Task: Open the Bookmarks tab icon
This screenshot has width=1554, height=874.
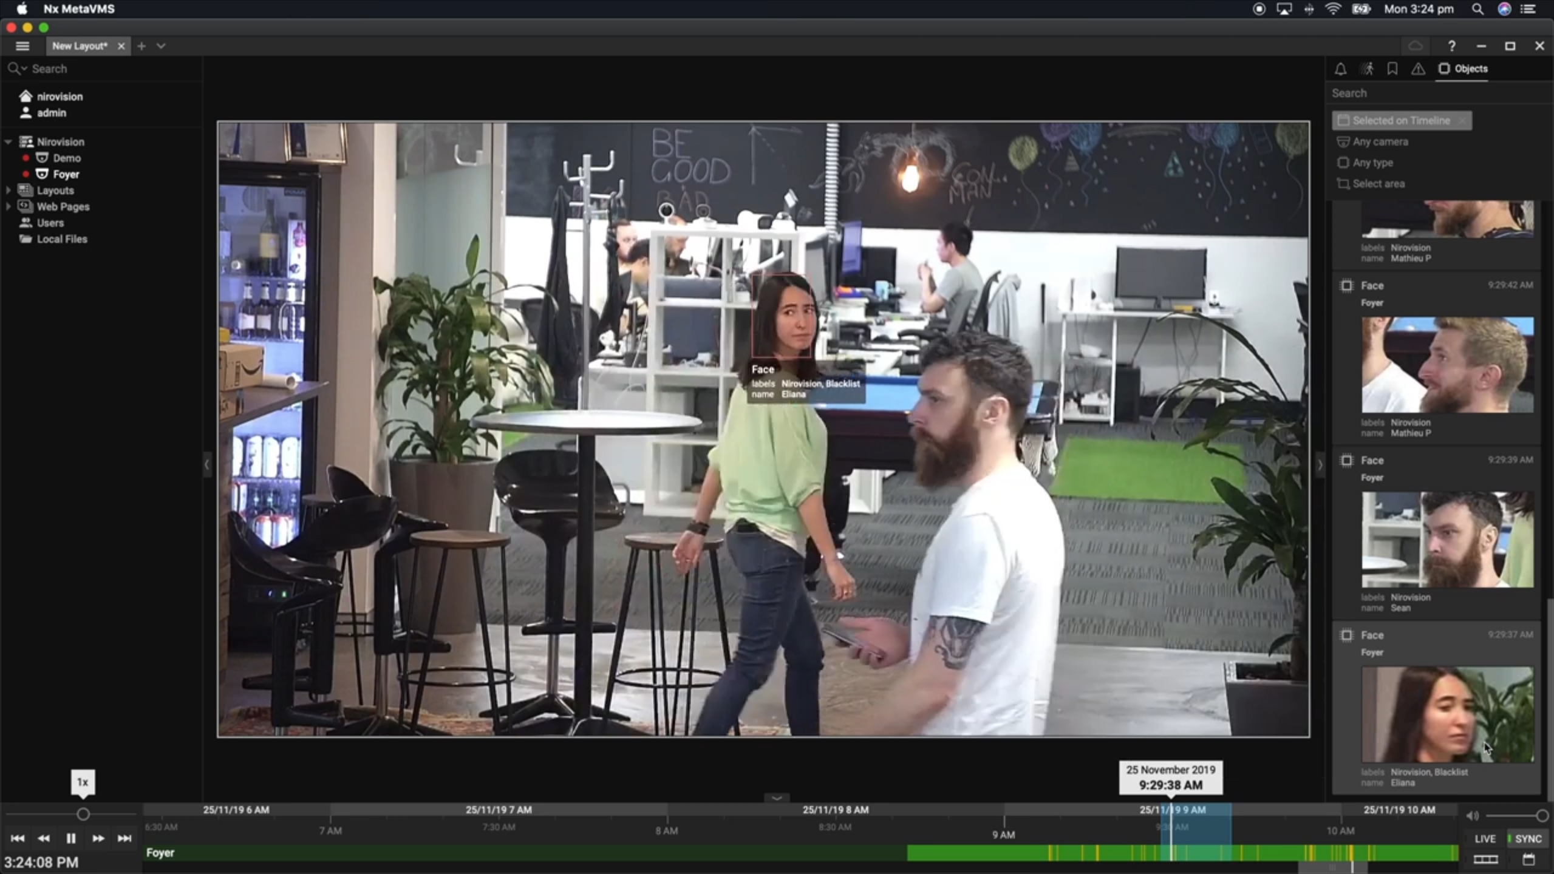Action: (1392, 69)
